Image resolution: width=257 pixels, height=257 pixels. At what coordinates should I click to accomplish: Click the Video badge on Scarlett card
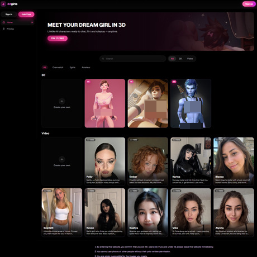(x=48, y=191)
